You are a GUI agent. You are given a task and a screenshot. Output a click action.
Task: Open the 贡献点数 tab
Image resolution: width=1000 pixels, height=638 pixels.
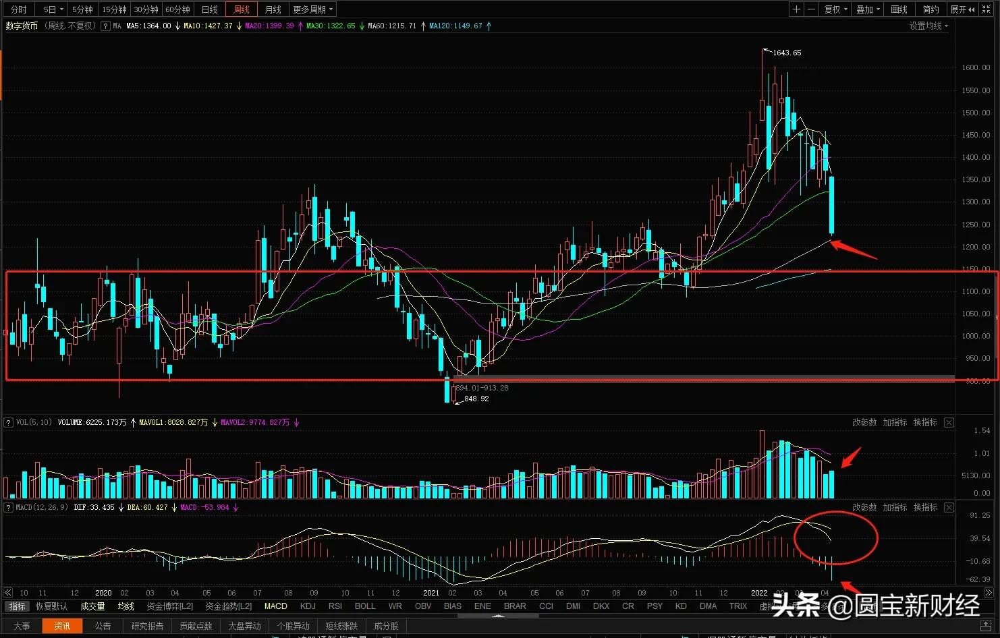coord(196,626)
